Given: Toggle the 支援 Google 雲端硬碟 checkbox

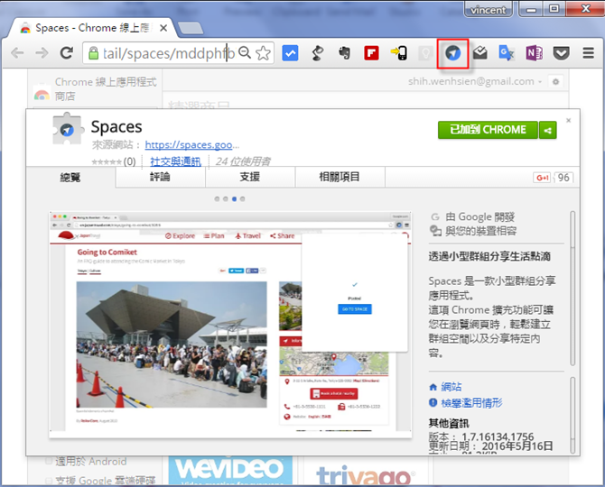Looking at the screenshot, I should pos(49,481).
